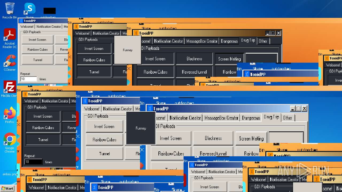Open FileZilla Client desktop icon

10,89
